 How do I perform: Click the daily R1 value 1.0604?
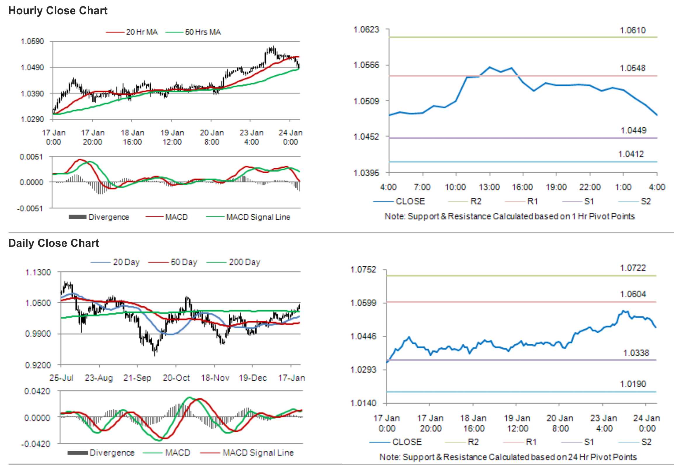(x=633, y=294)
